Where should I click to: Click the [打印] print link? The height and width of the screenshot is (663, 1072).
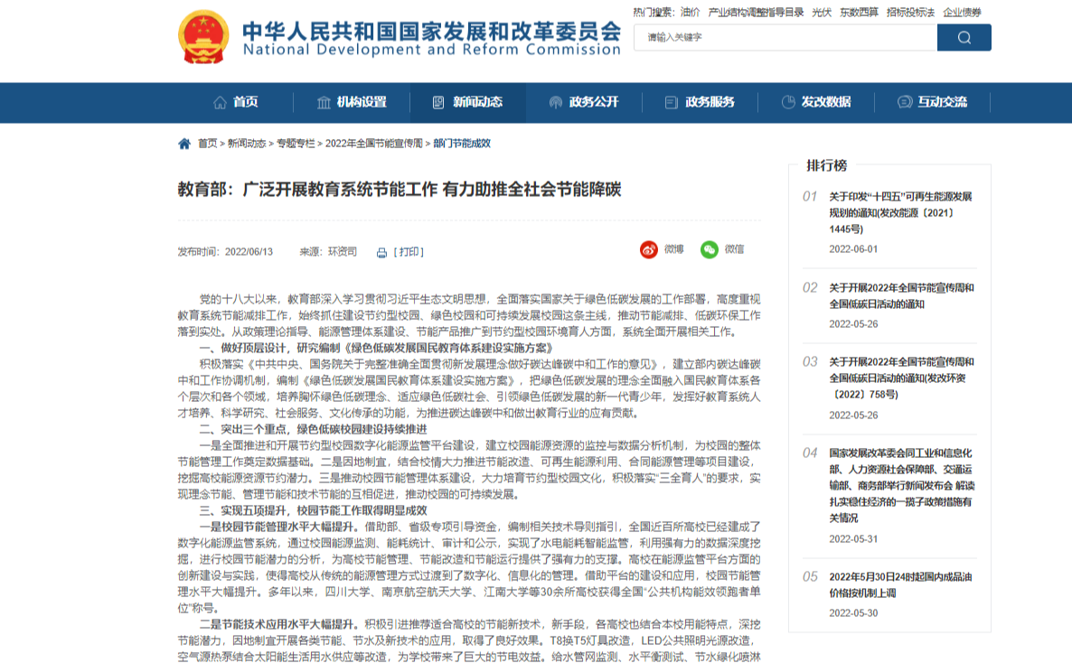coord(409,252)
